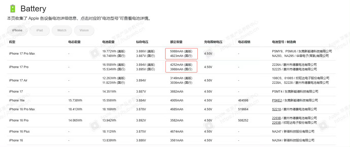Click the 3.875V nominal voltage value
The image size is (350, 147).
pyautogui.click(x=141, y=132)
